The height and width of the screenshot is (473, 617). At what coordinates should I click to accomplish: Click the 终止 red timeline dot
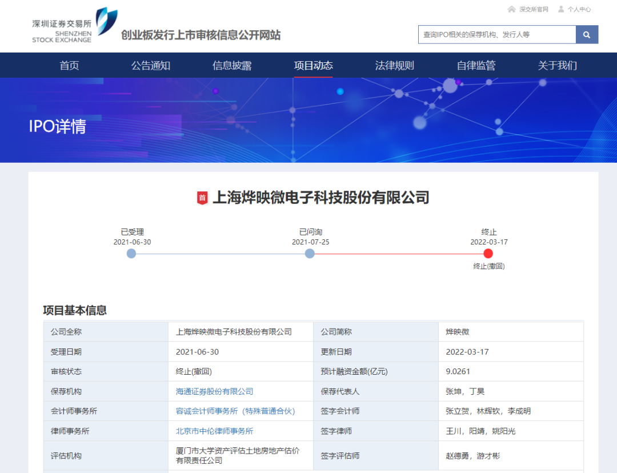488,253
